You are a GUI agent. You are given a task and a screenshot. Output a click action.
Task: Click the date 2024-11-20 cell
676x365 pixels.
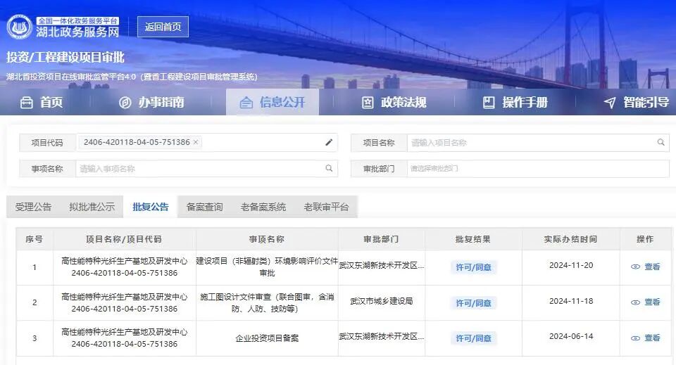pos(571,266)
